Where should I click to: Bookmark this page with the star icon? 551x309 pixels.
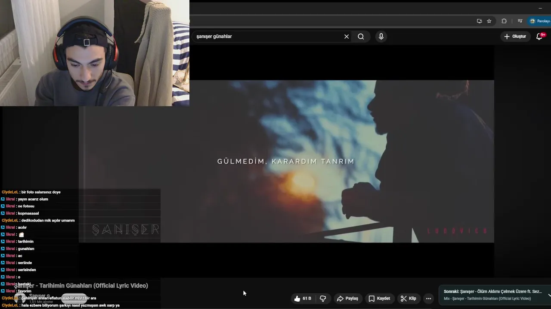(489, 21)
